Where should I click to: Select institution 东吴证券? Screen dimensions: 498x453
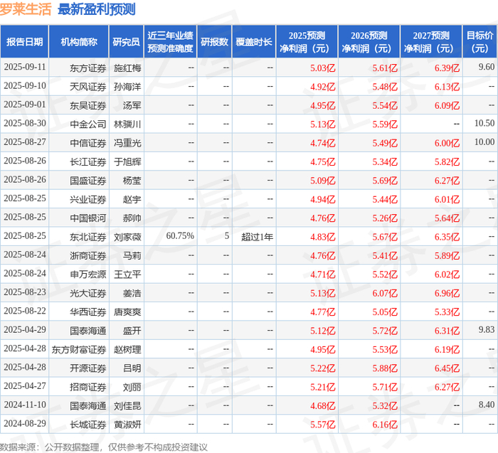88,105
